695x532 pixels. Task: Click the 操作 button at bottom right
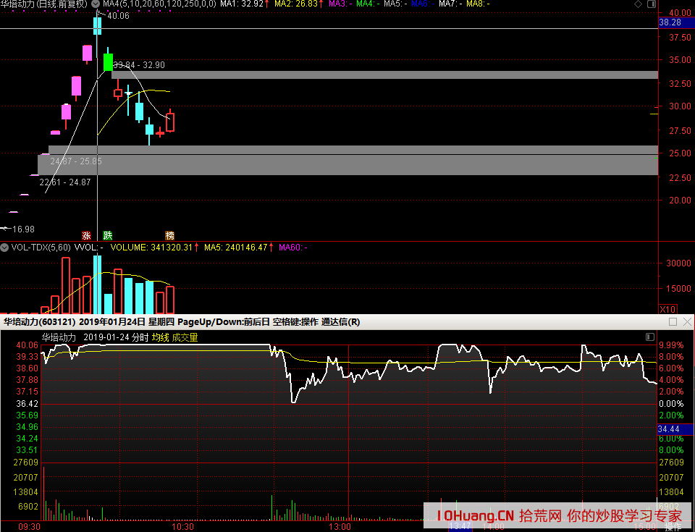[x=673, y=527]
